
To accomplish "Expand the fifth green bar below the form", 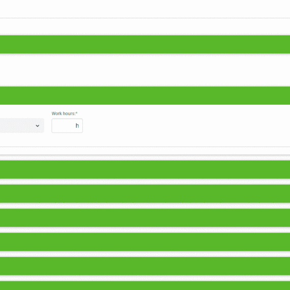I will coord(145,266).
